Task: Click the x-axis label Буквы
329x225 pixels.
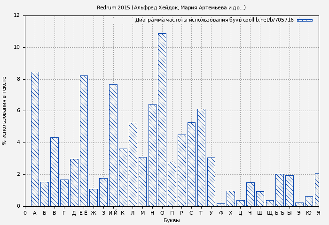Action: coord(172,220)
